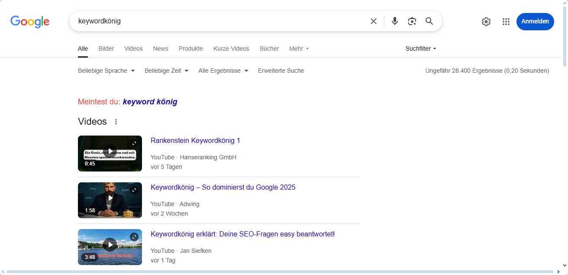Screen dimensions: 568x275
Task: Expand the Beliebige Sprache filter
Action: (106, 71)
